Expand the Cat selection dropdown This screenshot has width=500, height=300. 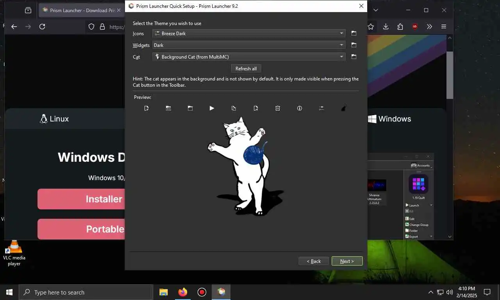(x=342, y=57)
